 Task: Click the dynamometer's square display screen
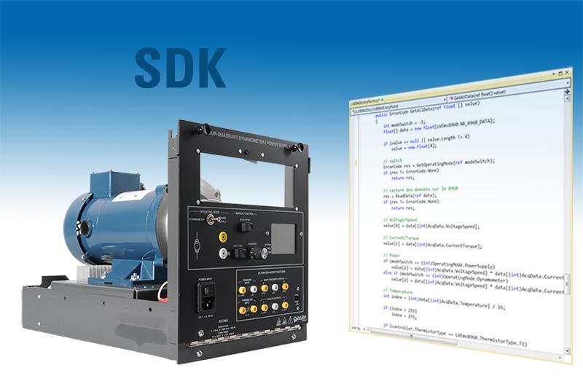[283, 239]
